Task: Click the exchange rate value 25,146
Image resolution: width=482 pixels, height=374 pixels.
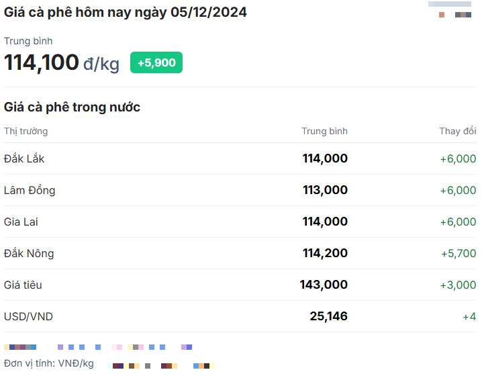Action: 328,316
